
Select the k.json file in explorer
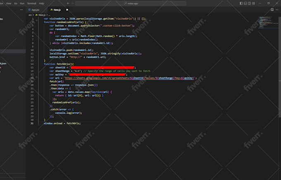coord(3,64)
